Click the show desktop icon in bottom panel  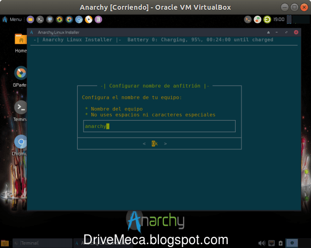(x=5, y=243)
